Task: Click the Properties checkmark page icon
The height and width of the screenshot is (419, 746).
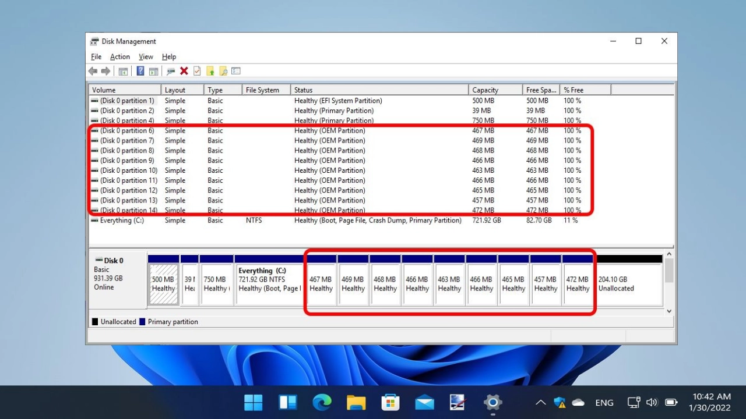Action: pos(197,71)
